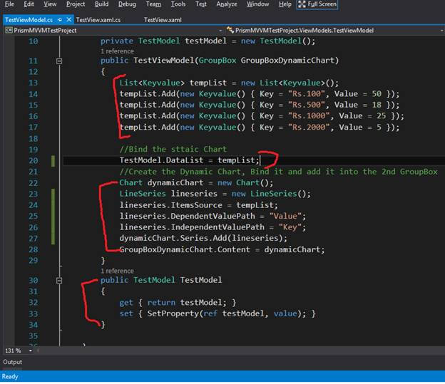This screenshot has width=445, height=384.
Task: Toggle pin on TestViewModel.cs tab
Action: point(60,20)
